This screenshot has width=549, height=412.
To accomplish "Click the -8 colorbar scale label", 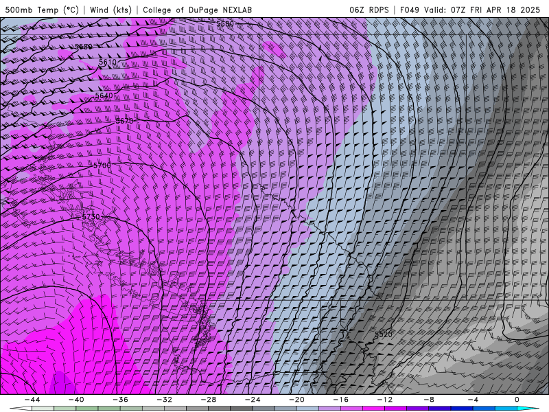I will pyautogui.click(x=430, y=400).
